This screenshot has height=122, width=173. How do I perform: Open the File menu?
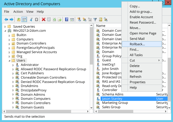pos(6,12)
